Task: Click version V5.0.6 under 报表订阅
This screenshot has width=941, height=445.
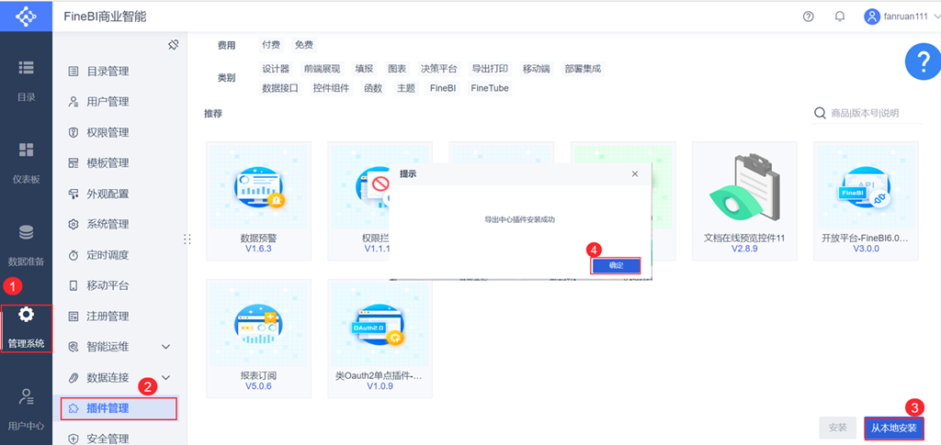Action: [258, 386]
